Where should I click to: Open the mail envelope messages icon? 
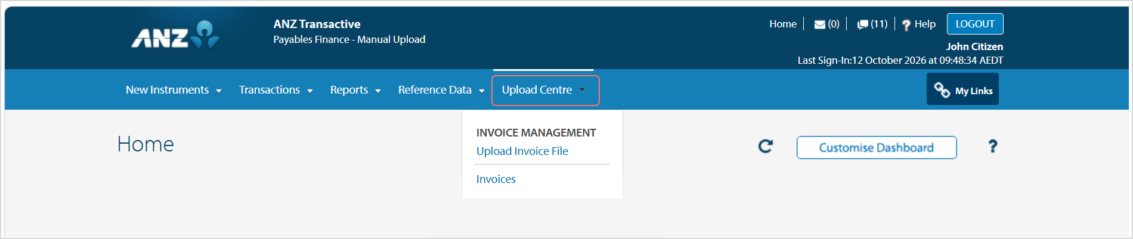point(820,24)
